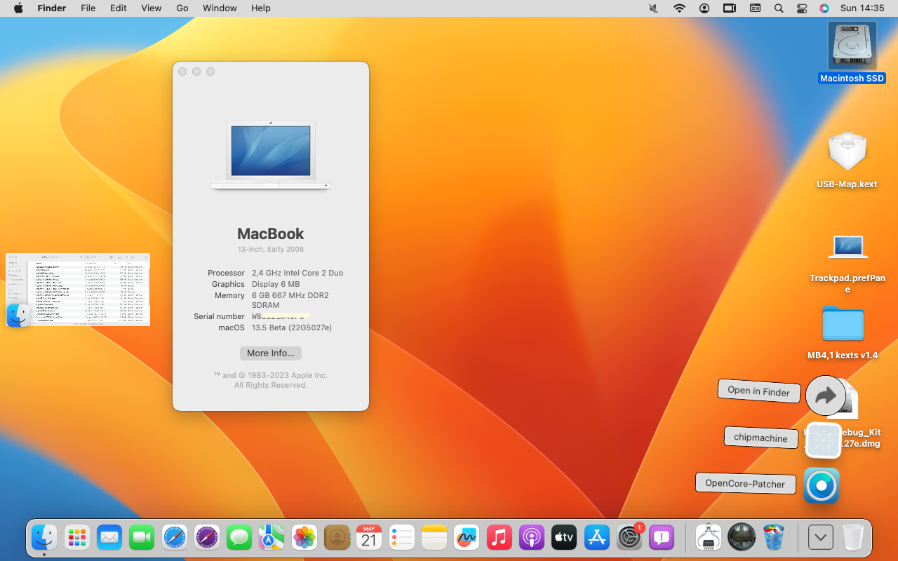Screen dimensions: 898x561
Task: Open Freeform in the Dock
Action: pyautogui.click(x=467, y=538)
